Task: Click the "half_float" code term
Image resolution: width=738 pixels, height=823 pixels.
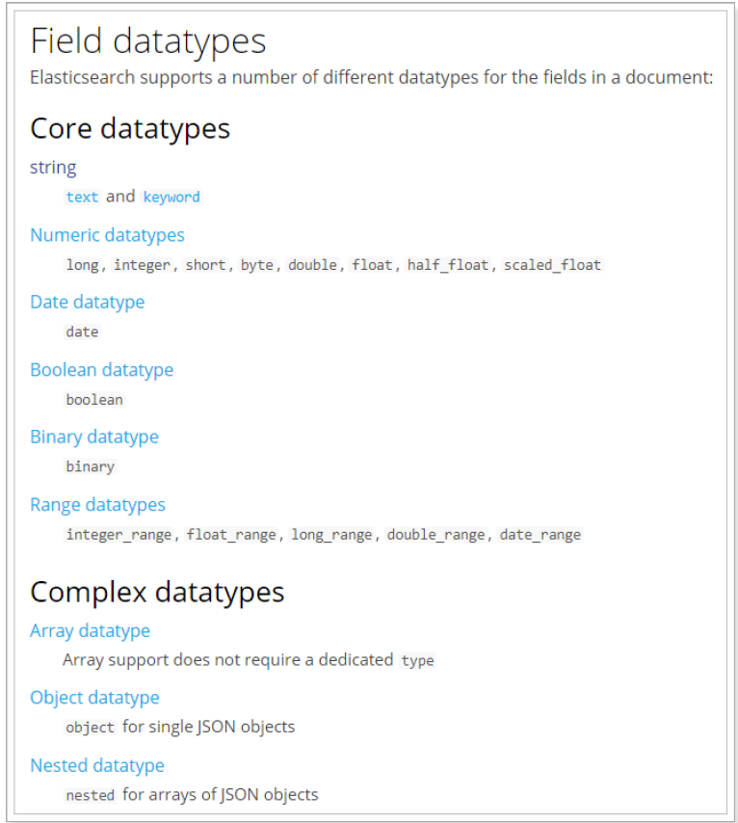Action: pyautogui.click(x=448, y=264)
